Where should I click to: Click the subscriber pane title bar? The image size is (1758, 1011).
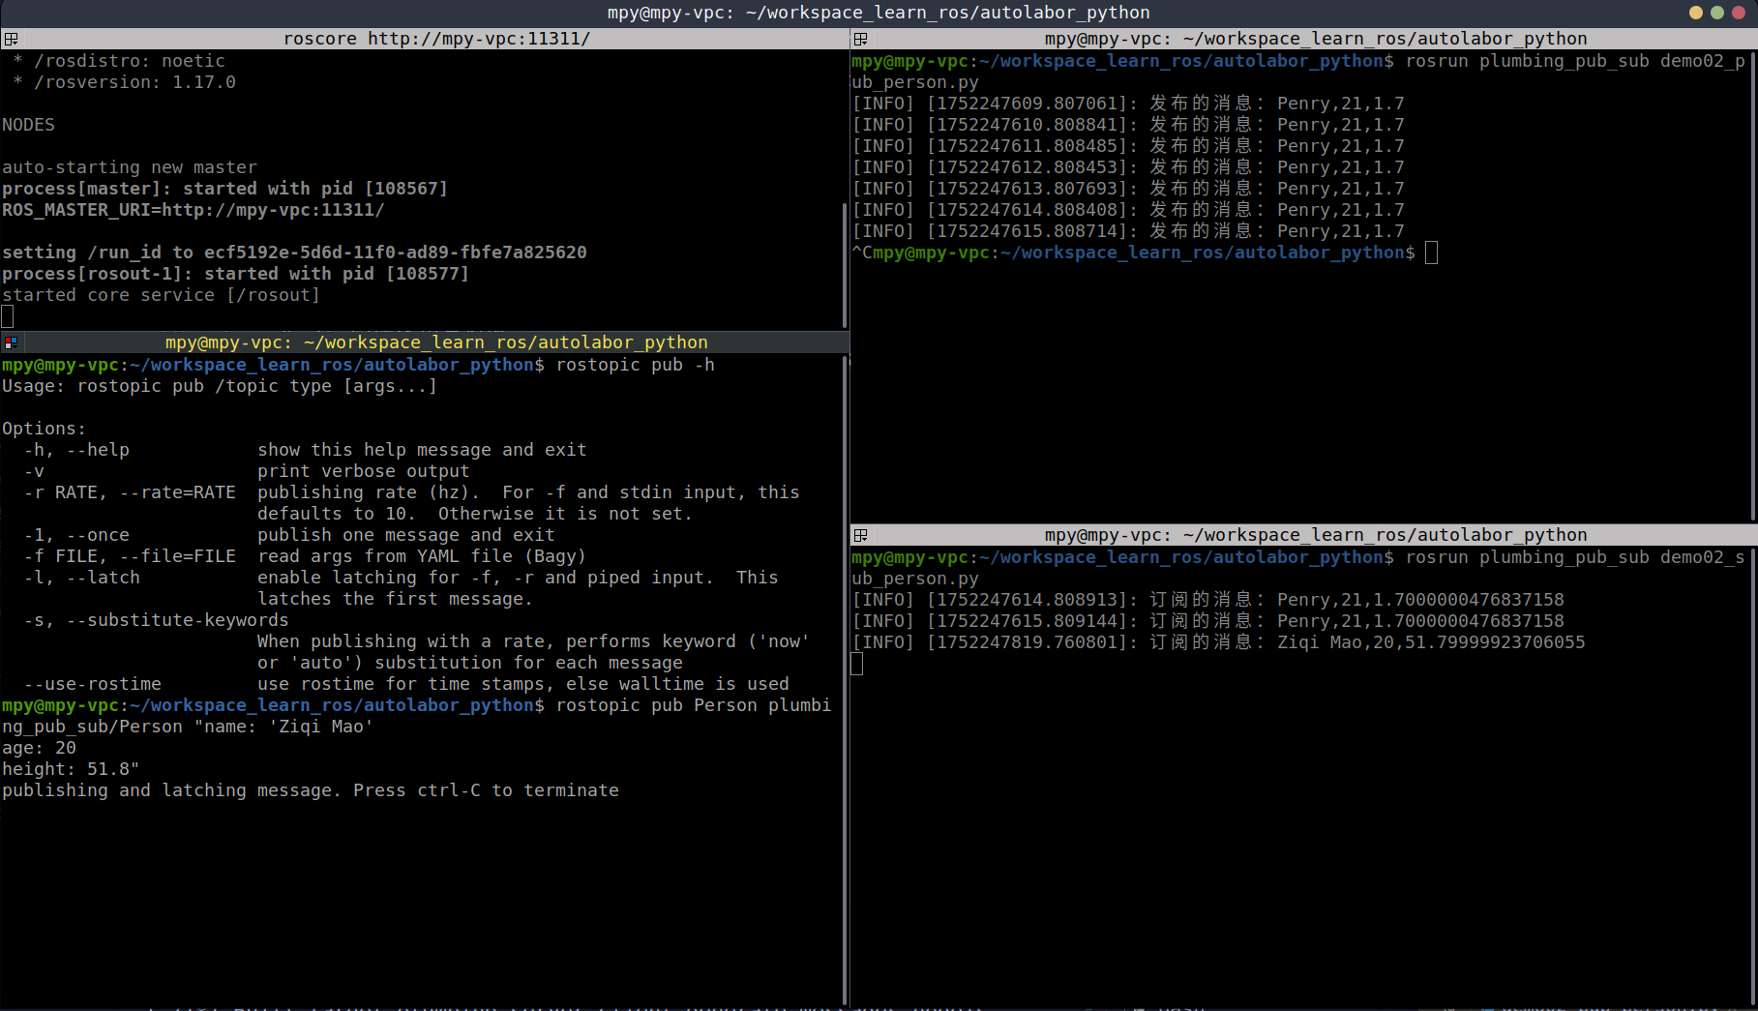pos(1315,535)
